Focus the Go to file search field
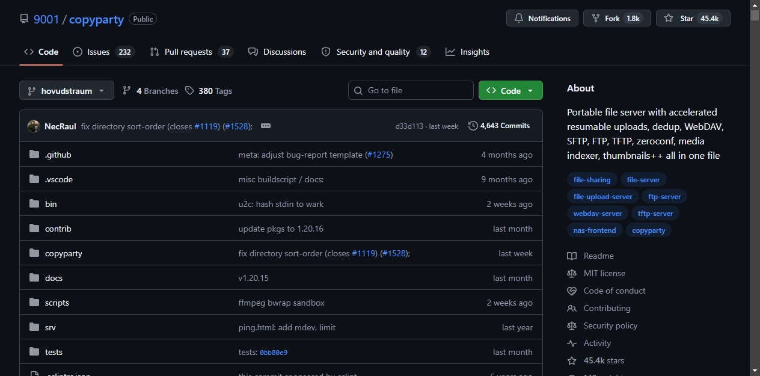 (x=411, y=90)
